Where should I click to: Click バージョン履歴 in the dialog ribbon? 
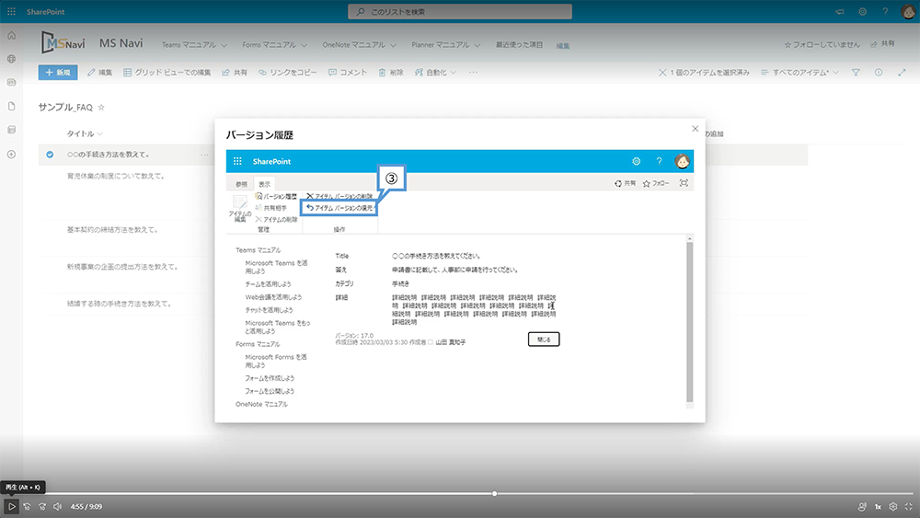[x=276, y=197]
